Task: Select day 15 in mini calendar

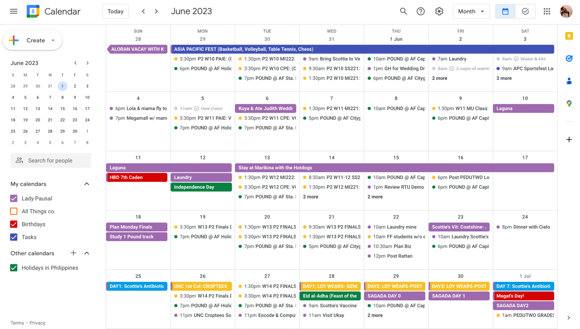Action: pyautogui.click(x=63, y=108)
